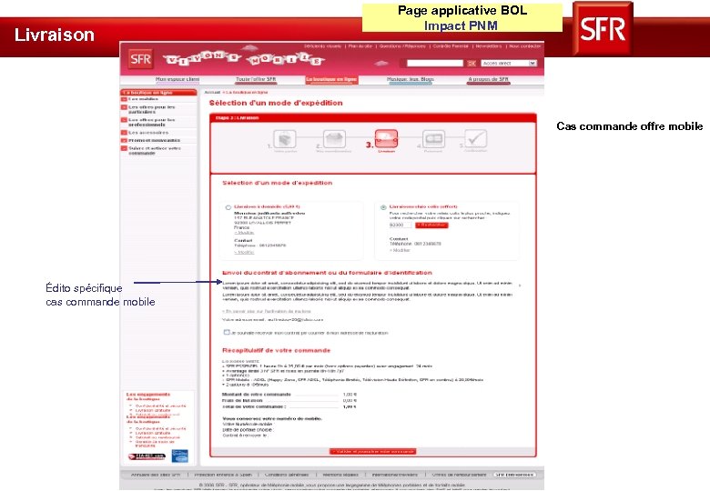
Task: Click 'Cas commande offre mobile' text
Action: tap(630, 126)
